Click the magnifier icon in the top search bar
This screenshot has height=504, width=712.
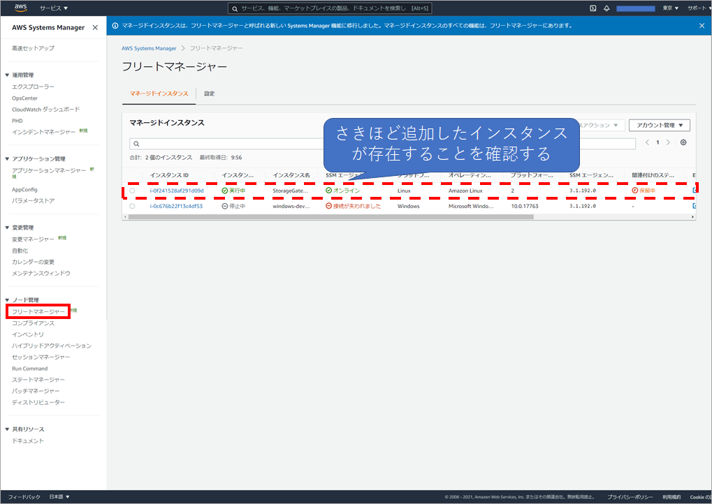(x=235, y=8)
